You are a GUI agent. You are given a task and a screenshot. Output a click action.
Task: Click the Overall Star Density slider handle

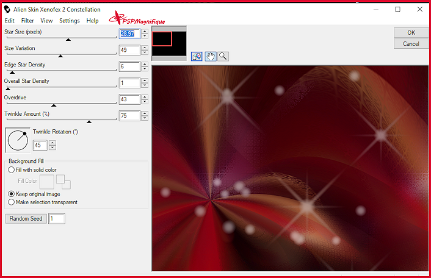click(8, 89)
